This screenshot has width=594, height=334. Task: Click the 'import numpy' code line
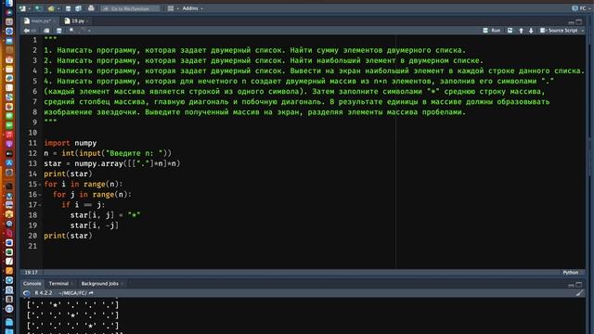(x=71, y=143)
